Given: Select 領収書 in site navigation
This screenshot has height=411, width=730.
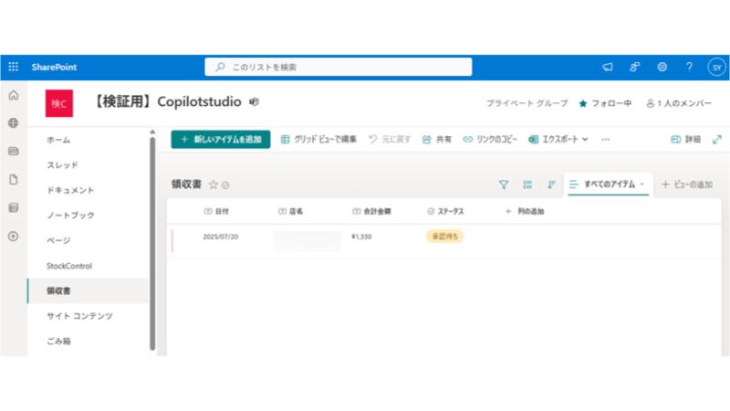Looking at the screenshot, I should [88, 290].
